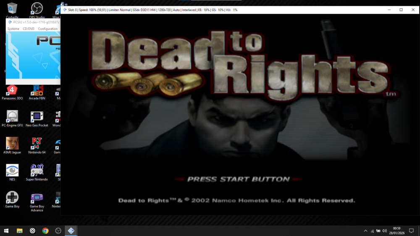
Task: Select the Neo Geo Pocket shortcut
Action: click(37, 117)
